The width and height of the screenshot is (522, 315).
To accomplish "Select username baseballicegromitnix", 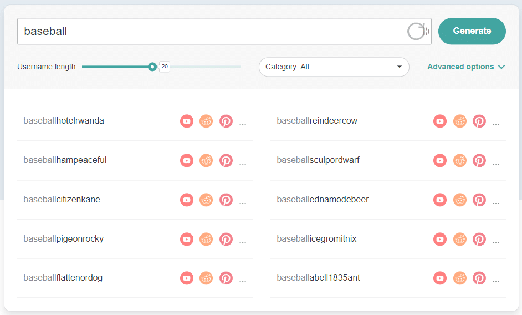I will pyautogui.click(x=316, y=238).
